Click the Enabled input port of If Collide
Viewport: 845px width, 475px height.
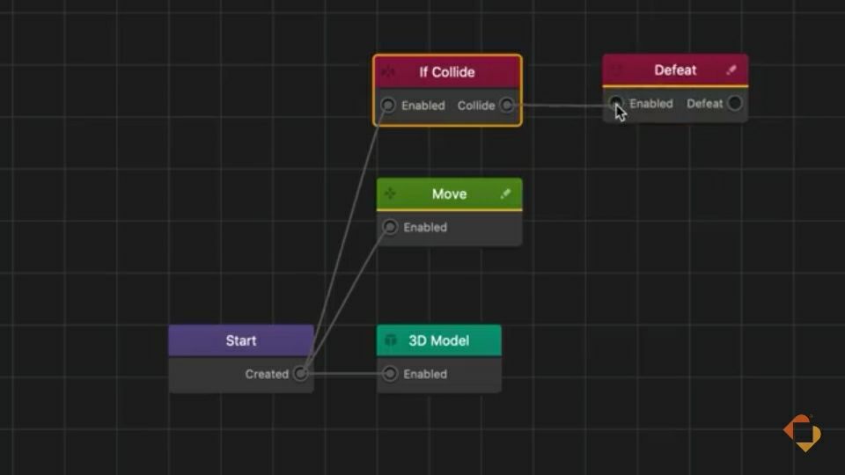pos(388,105)
